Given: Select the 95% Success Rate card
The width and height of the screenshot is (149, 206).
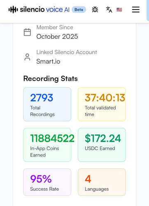Looking at the screenshot, I should coord(47,182).
